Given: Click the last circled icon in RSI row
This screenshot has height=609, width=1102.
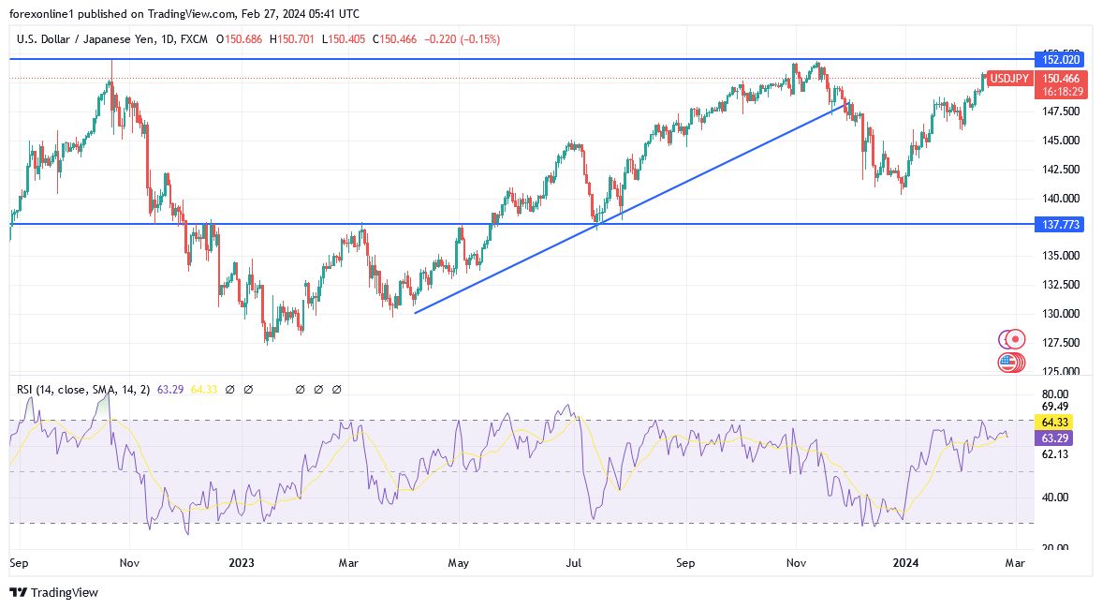Looking at the screenshot, I should pos(337,389).
